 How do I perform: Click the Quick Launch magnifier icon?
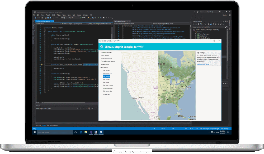click(x=220, y=12)
